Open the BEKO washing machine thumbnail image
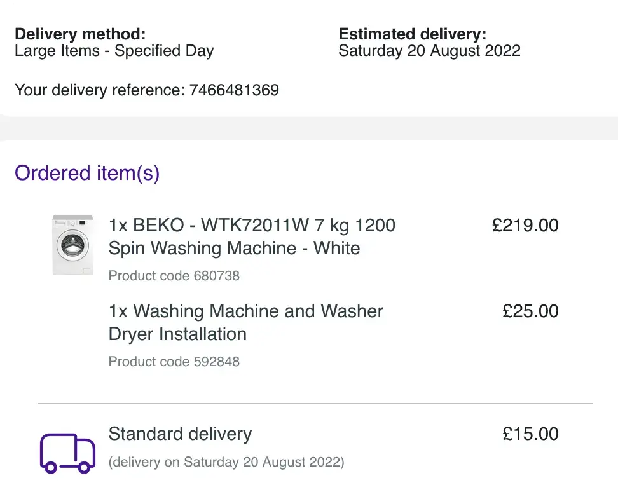The width and height of the screenshot is (618, 492). click(x=72, y=245)
